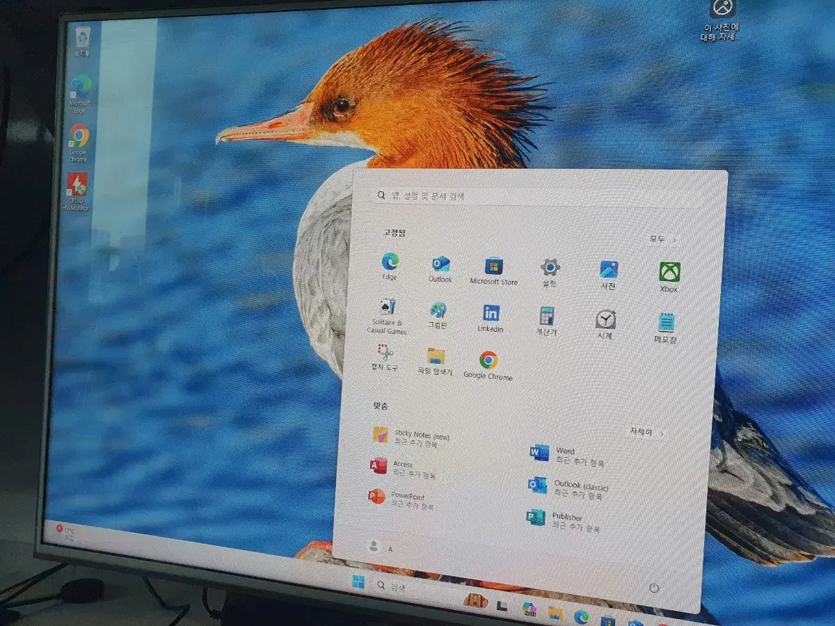This screenshot has width=835, height=626.
Task: Expand recommended list with 자세히 button
Action: [646, 432]
